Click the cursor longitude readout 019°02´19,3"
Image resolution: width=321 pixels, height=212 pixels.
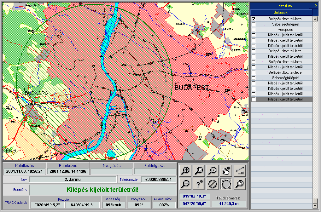click(x=195, y=196)
